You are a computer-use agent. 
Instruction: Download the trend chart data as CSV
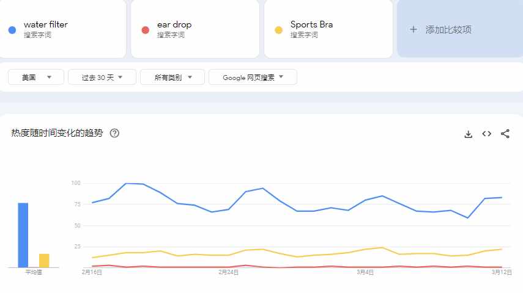coord(469,134)
